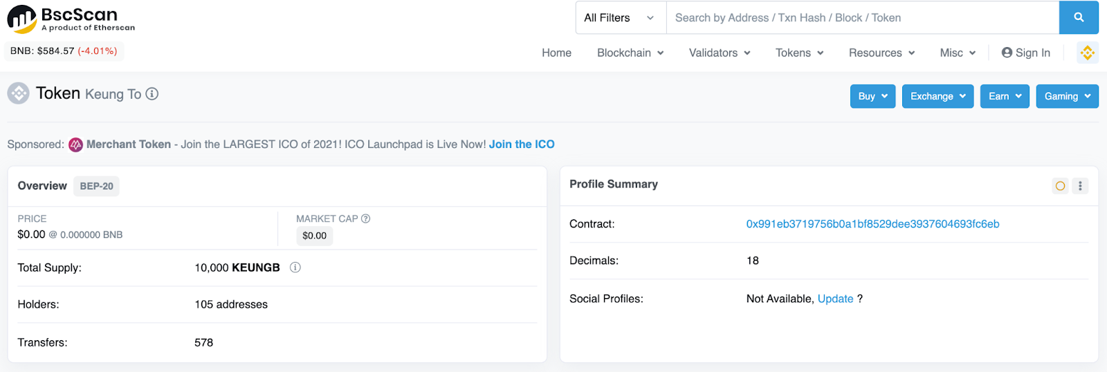
Task: Click the Overview heading
Action: pos(42,186)
